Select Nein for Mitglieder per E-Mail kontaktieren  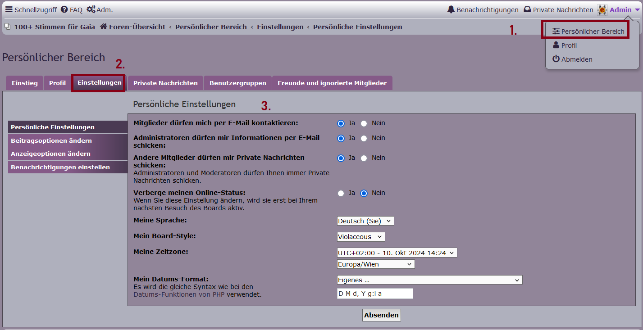click(364, 123)
